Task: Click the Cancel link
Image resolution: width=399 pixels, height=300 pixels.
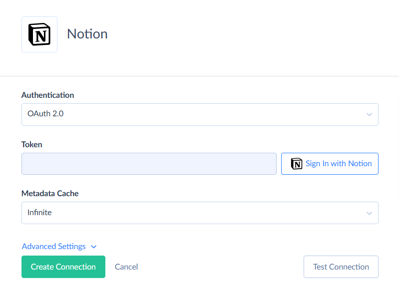Action: coord(126,267)
